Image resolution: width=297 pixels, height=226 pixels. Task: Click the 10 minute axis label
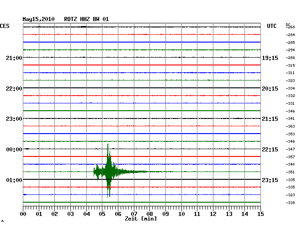(x=181, y=214)
